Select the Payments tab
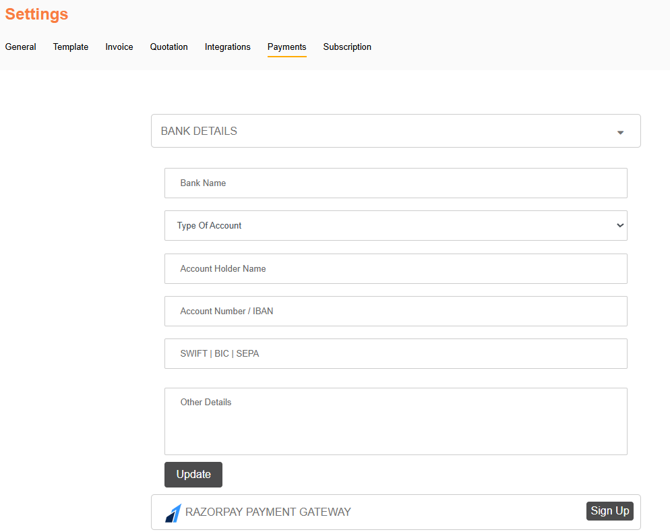The image size is (670, 532). point(287,47)
